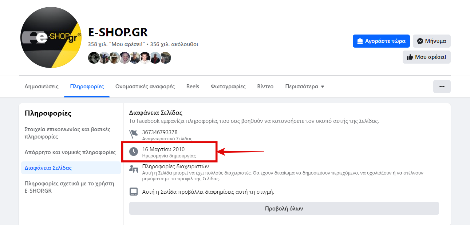Click the shopping bag icon on Αγοράστε τώρα
470x225 pixels.
[360, 41]
